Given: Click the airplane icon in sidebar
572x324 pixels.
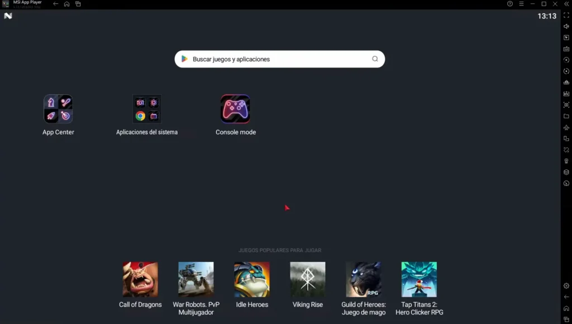Looking at the screenshot, I should tap(566, 127).
